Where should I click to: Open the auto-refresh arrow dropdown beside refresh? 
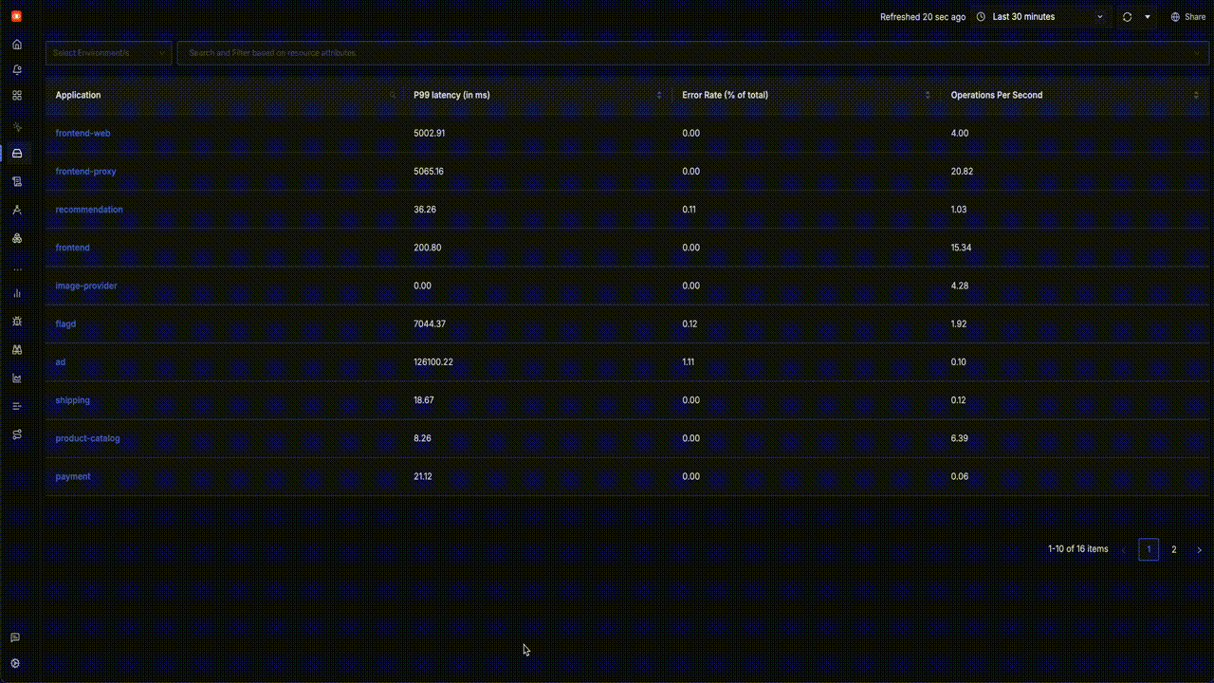click(1148, 17)
